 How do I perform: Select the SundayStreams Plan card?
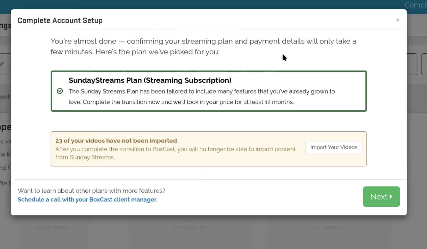tap(208, 91)
